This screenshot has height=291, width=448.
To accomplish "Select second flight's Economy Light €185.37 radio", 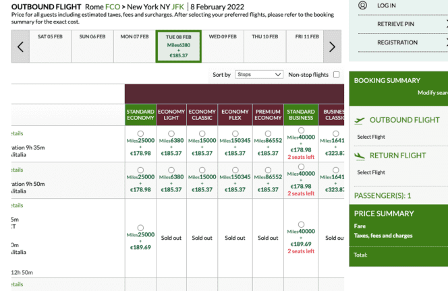I will click(173, 170).
